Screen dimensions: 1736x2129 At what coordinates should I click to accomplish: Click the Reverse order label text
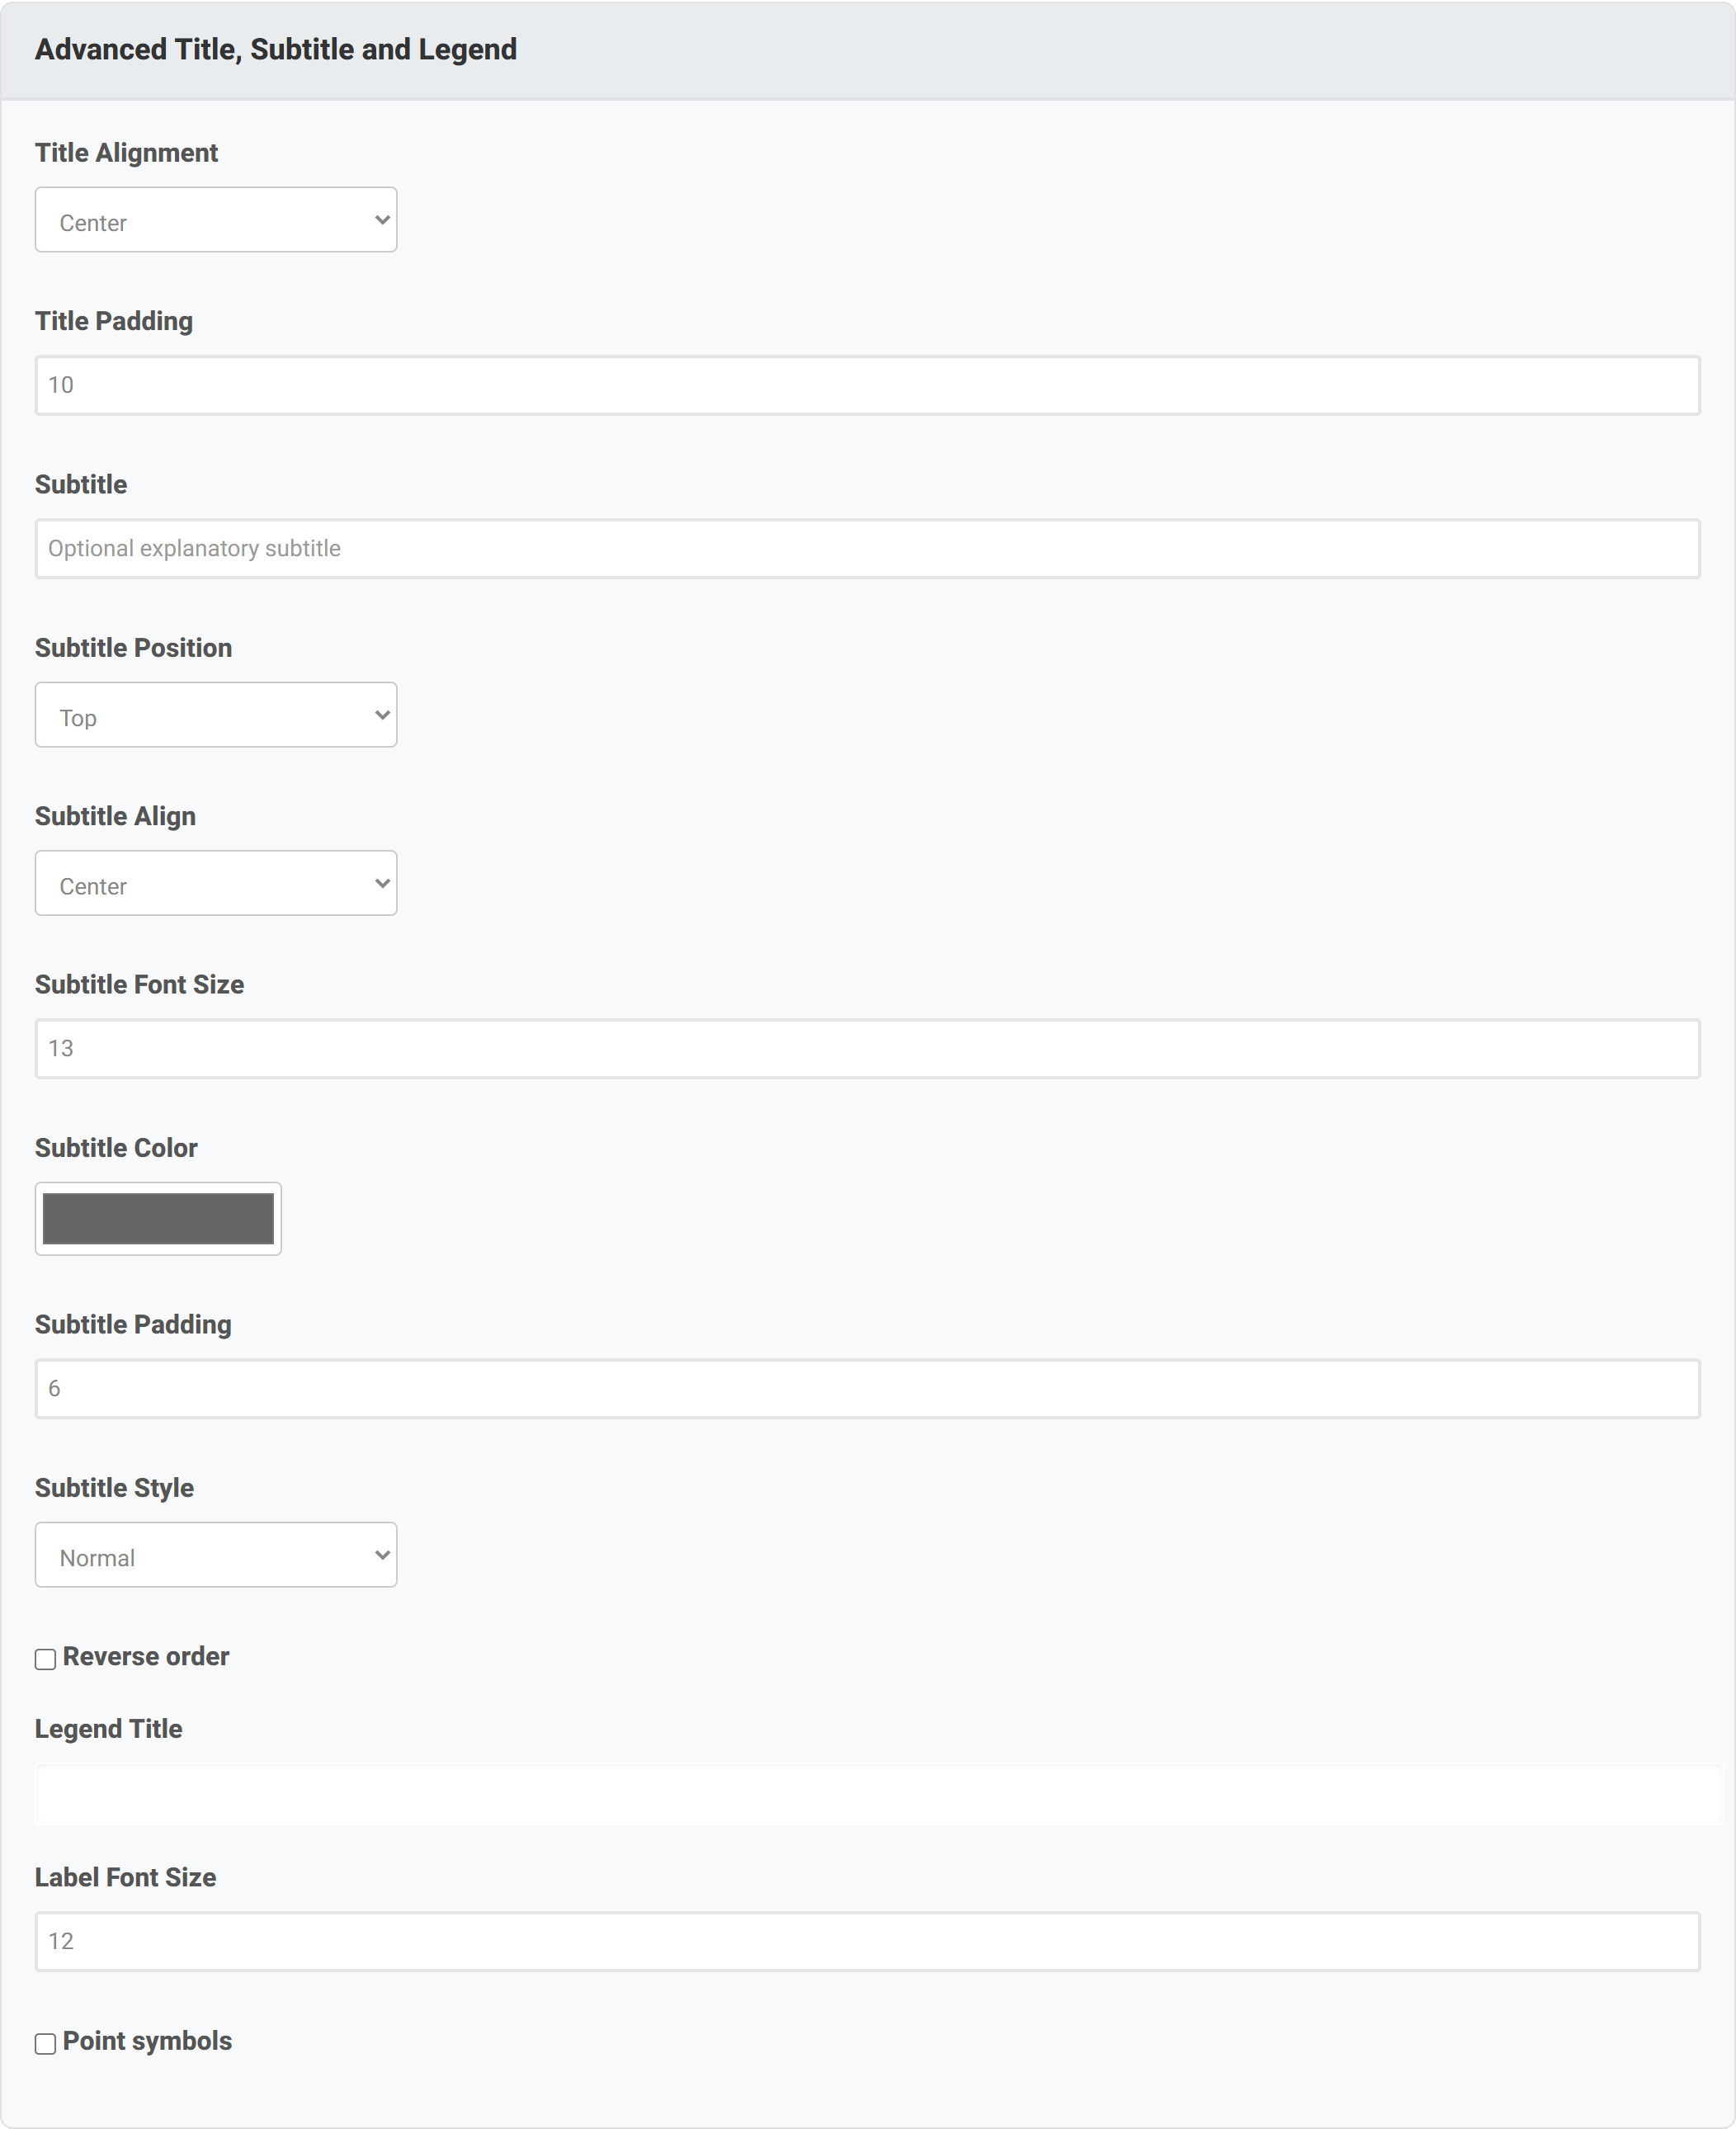coord(146,1656)
